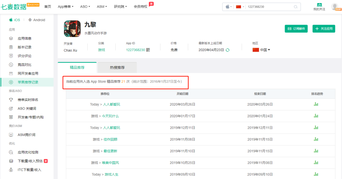Image resolution: width=342 pixels, height=179 pixels.
Task: Open the 游戏人生 link
Action: click(111, 175)
